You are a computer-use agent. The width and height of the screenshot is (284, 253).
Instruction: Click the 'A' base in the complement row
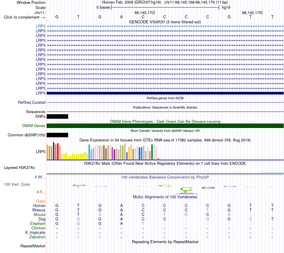click(121, 17)
